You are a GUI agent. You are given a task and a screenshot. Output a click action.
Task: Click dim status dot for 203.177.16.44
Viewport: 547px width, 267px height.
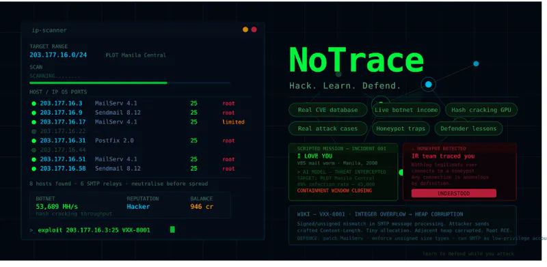pyautogui.click(x=34, y=150)
